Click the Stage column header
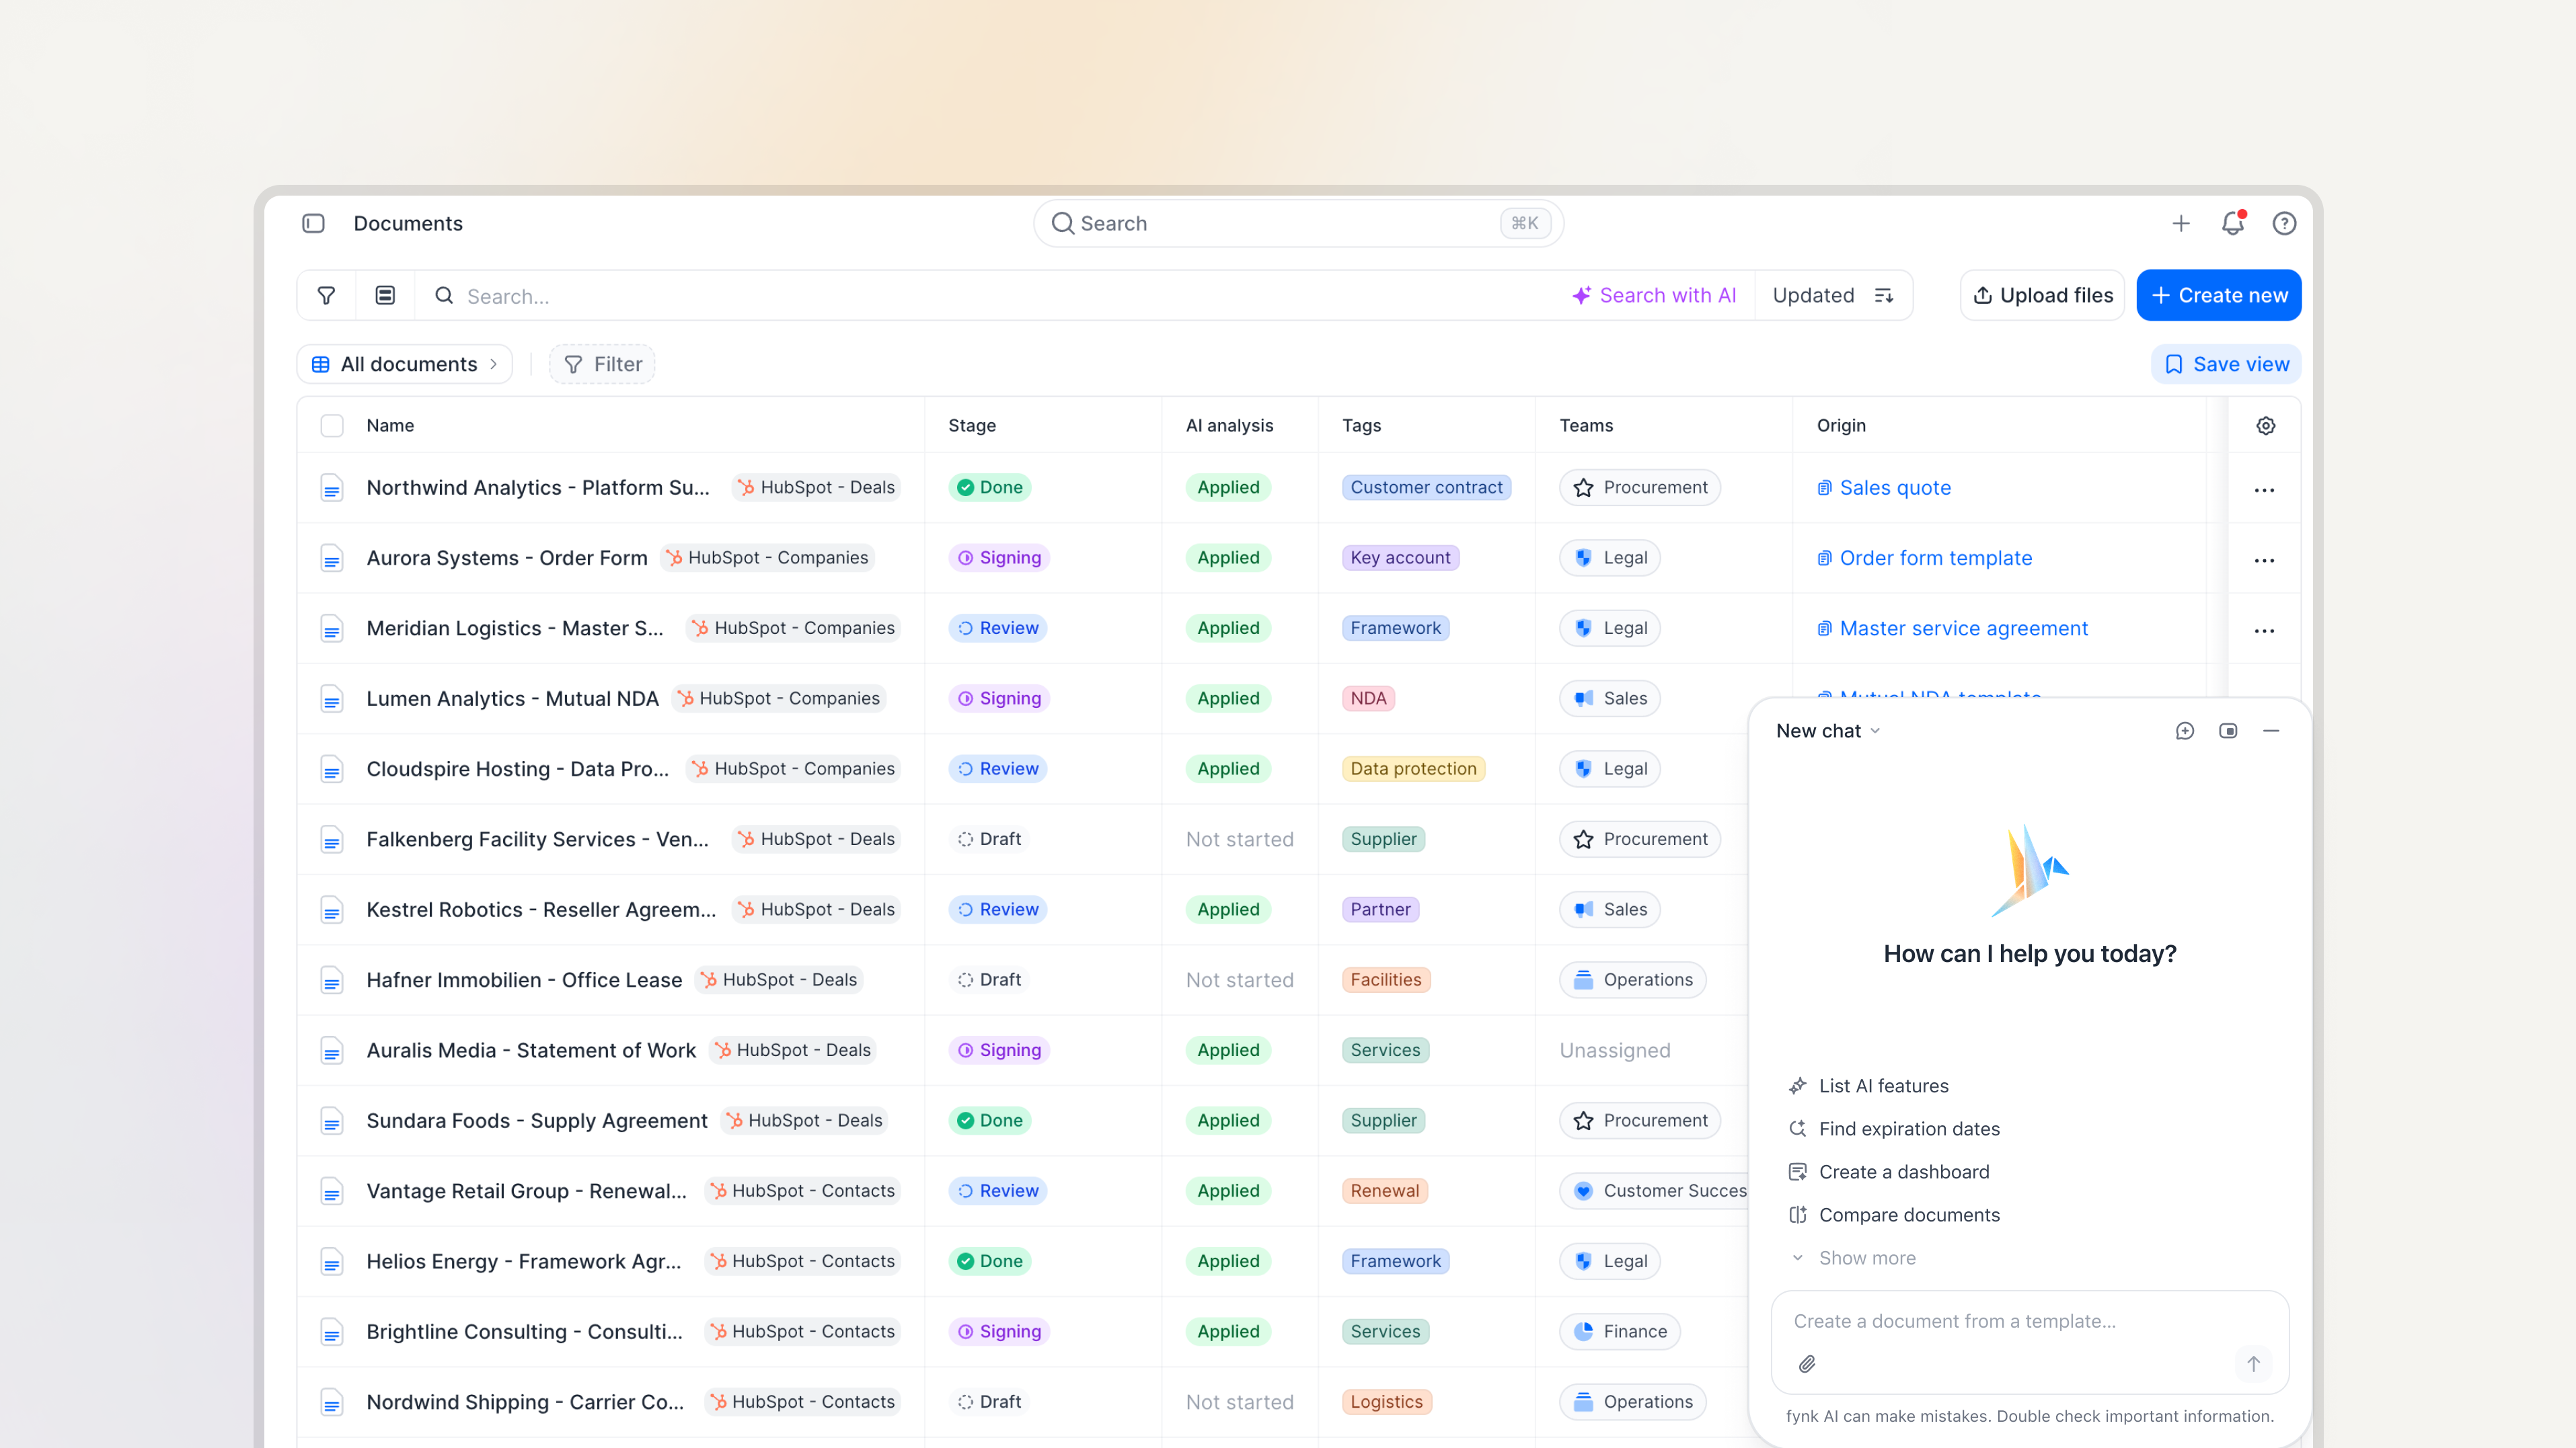The height and width of the screenshot is (1448, 2576). [x=972, y=426]
